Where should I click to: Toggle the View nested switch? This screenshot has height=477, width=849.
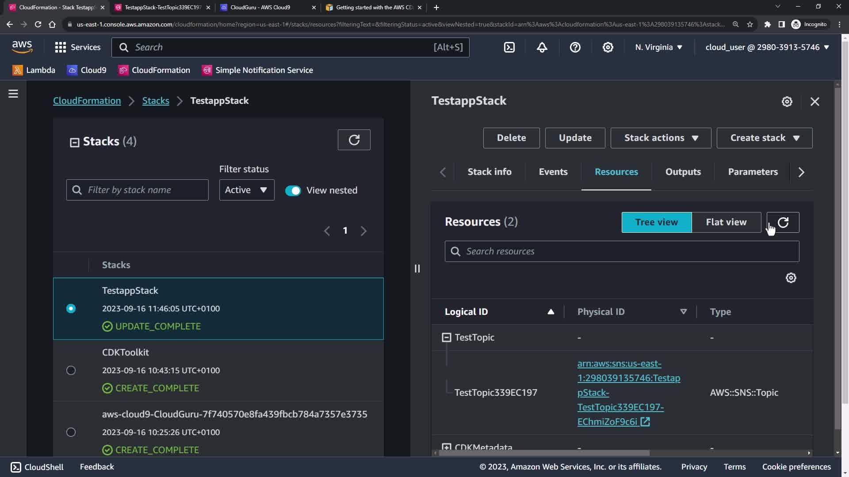[293, 190]
